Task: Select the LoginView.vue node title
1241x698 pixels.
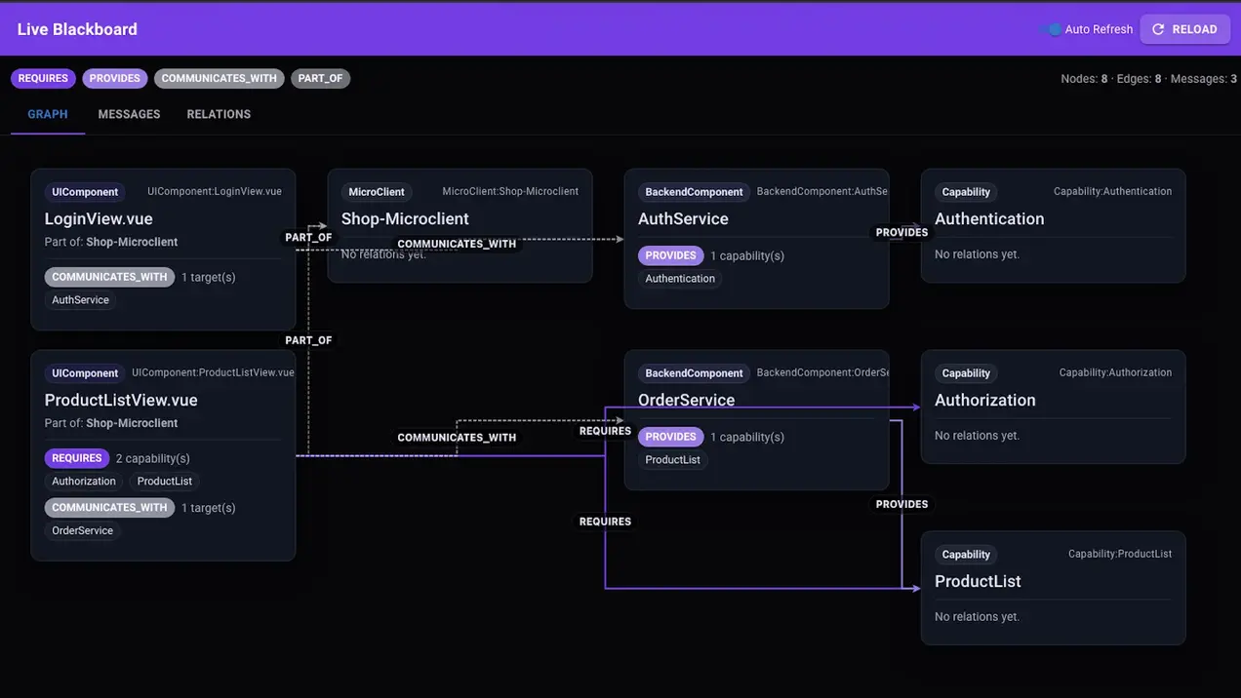Action: coord(99,219)
